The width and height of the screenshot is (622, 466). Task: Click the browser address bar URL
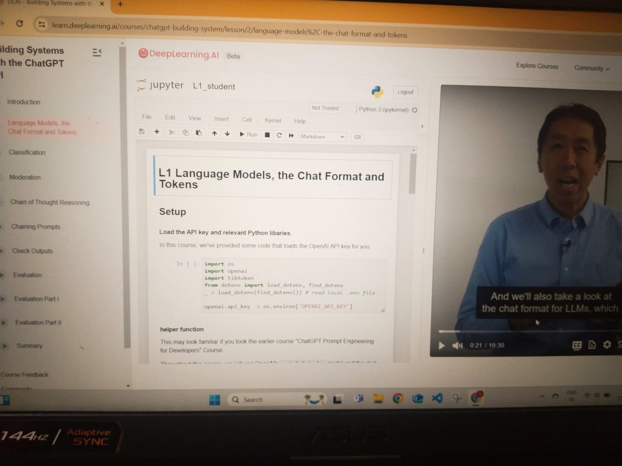(x=229, y=32)
